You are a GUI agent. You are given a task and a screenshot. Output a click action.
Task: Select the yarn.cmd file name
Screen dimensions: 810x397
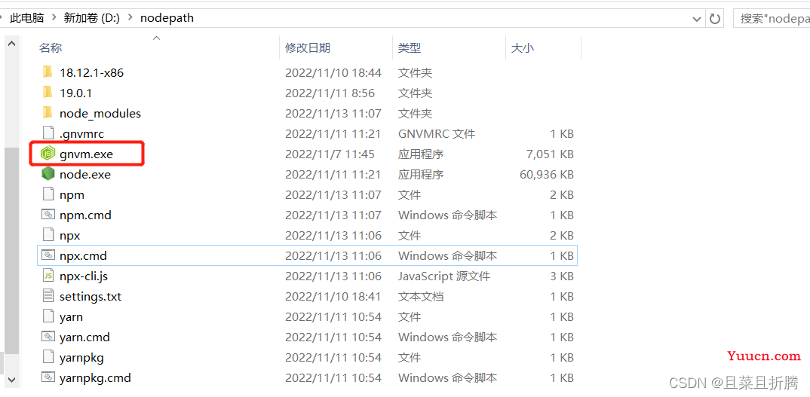pyautogui.click(x=84, y=337)
